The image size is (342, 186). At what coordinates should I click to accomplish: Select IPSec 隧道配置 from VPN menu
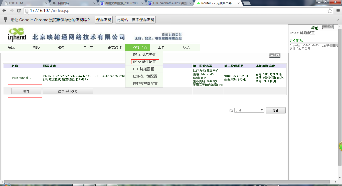(x=145, y=62)
